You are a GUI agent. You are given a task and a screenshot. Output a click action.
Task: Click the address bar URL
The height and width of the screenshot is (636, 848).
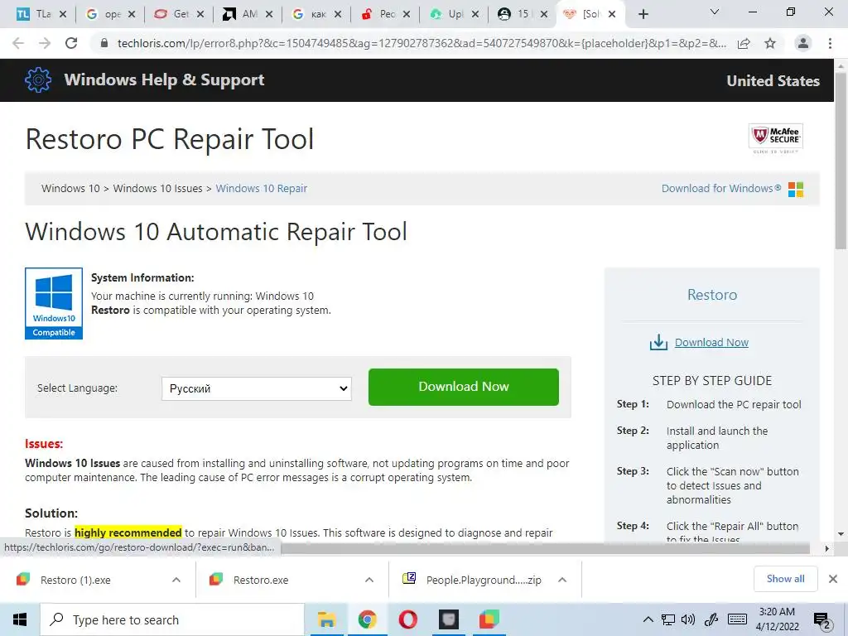coord(422,43)
